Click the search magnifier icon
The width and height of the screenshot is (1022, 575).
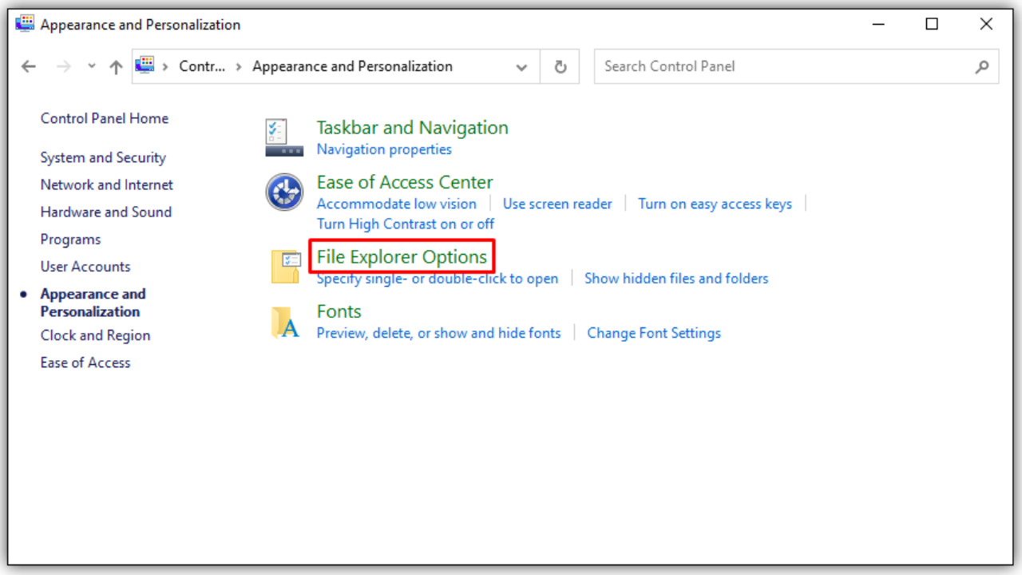point(981,66)
